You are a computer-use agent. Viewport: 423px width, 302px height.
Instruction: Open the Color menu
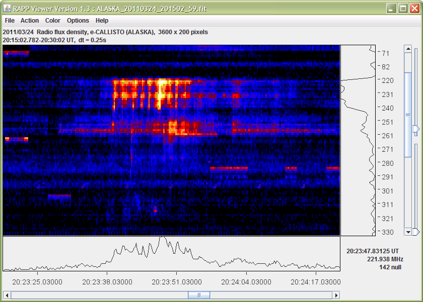click(52, 21)
